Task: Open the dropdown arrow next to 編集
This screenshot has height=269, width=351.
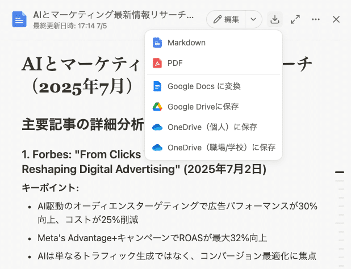Action: 253,19
